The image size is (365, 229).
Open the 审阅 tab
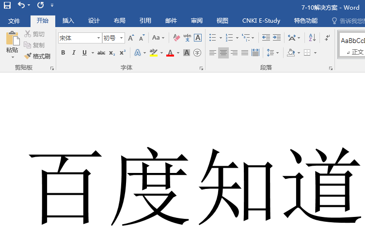(x=197, y=21)
